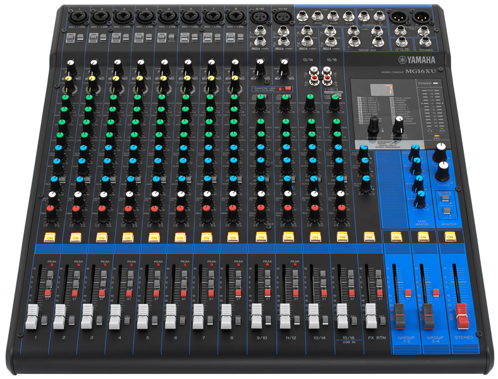Click the left stereo out XLR connector
498x379 pixels.
(398, 16)
